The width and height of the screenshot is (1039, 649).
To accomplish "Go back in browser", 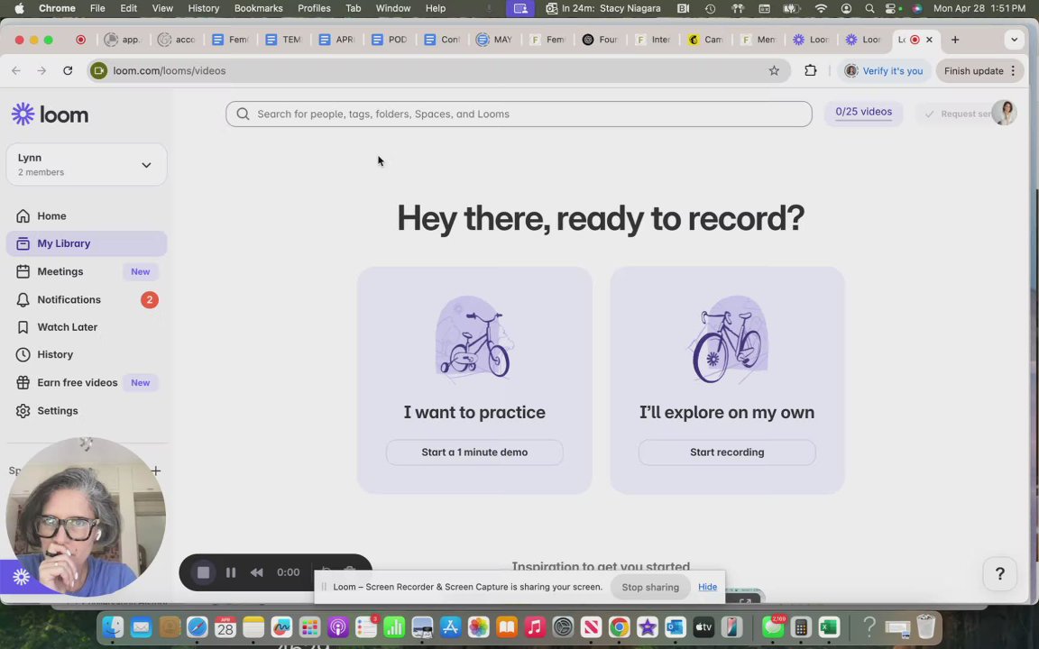I will coord(16,71).
